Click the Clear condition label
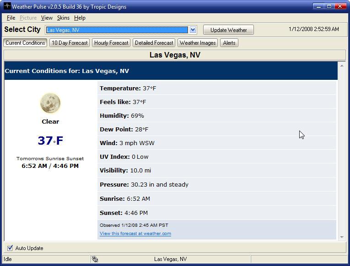The height and width of the screenshot is (266, 350). tap(50, 121)
